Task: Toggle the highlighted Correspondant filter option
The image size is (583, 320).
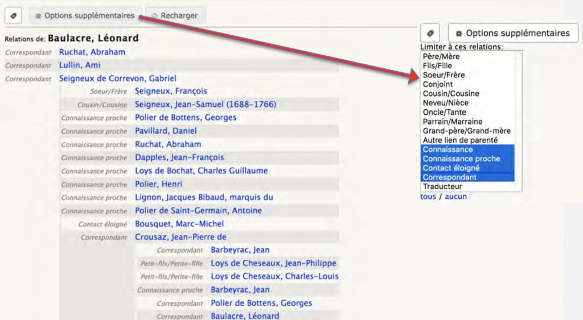Action: (450, 177)
